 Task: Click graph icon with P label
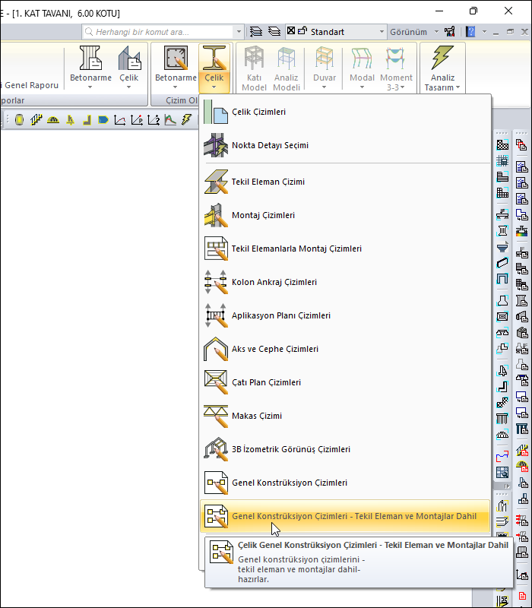click(137, 120)
